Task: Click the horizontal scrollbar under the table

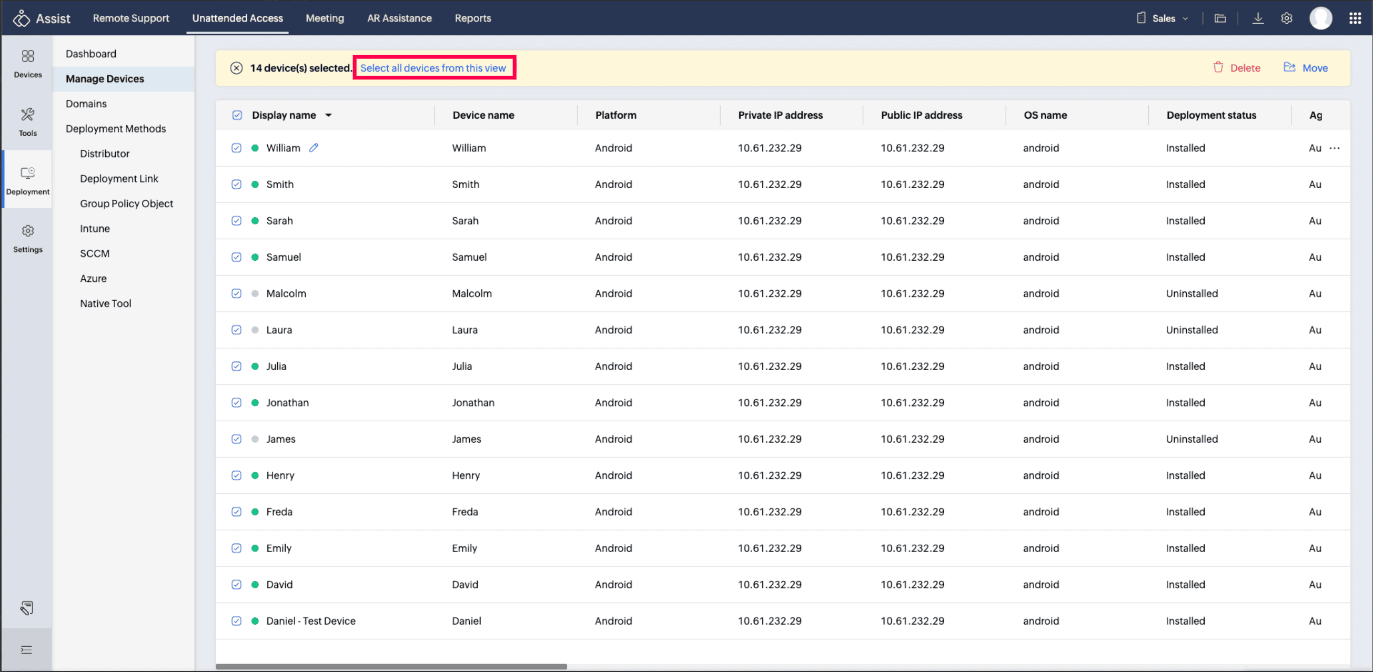Action: [x=391, y=666]
